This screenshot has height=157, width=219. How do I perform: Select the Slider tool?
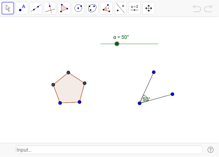click(x=135, y=8)
